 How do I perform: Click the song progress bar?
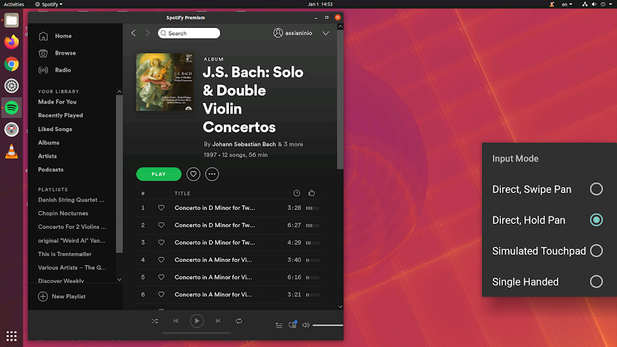[197, 333]
